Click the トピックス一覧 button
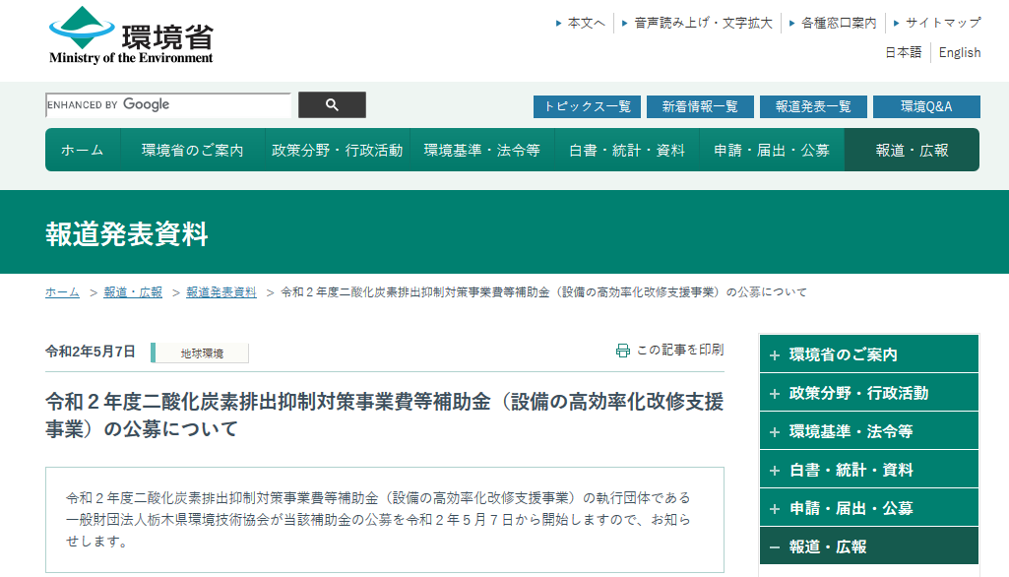 tap(585, 105)
